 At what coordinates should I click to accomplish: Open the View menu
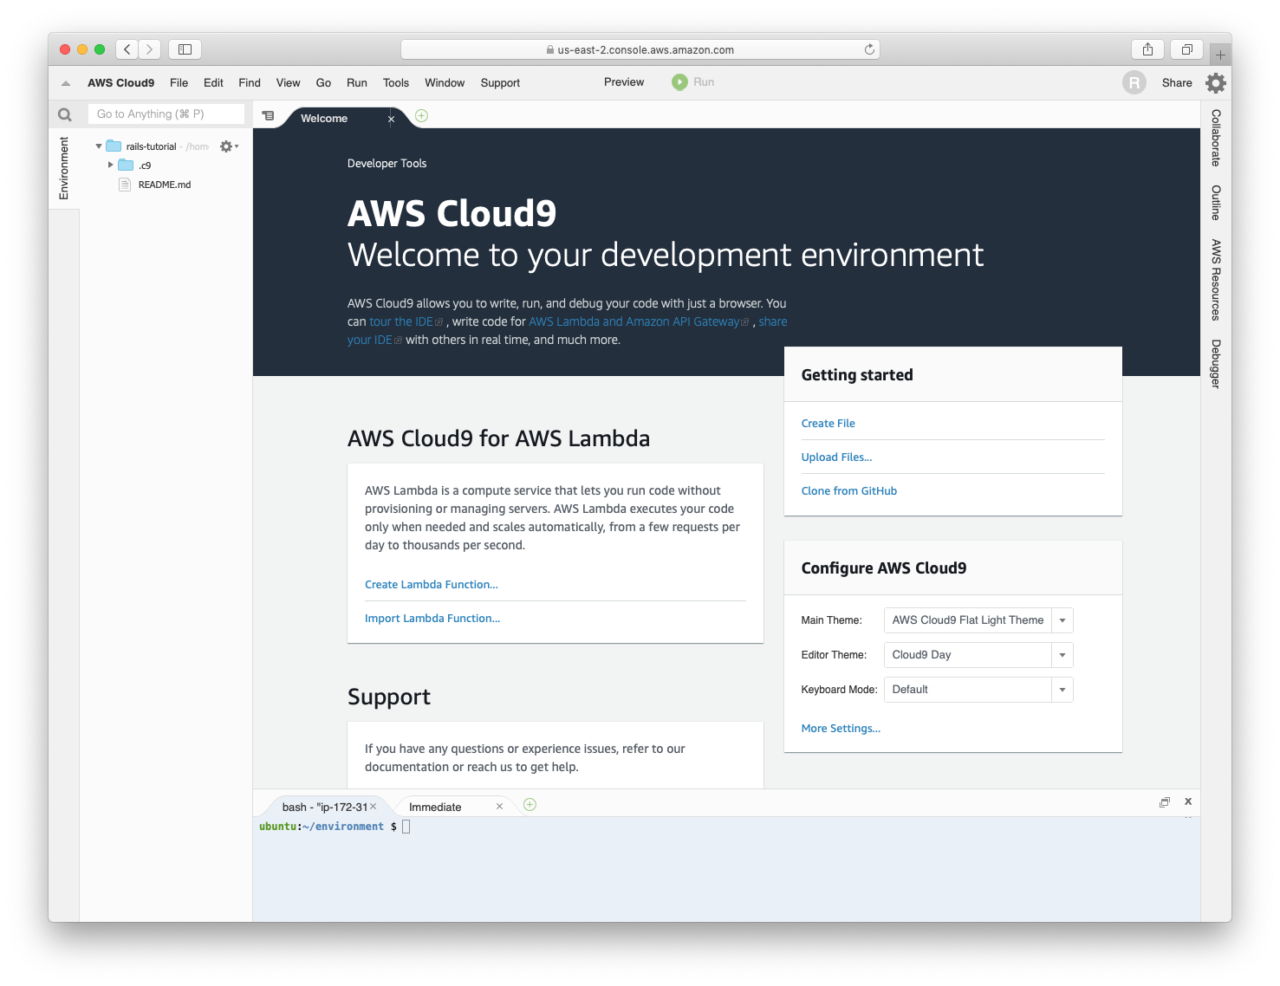click(x=288, y=83)
